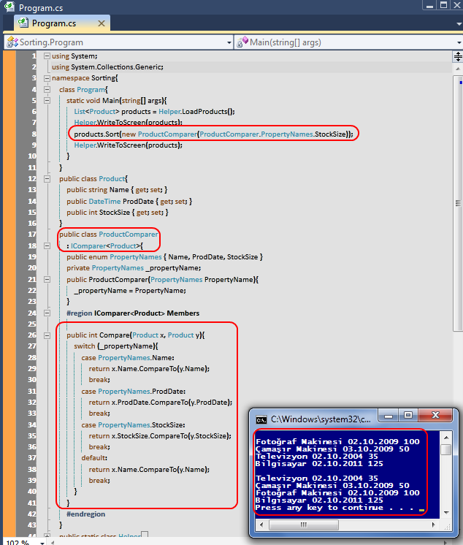The height and width of the screenshot is (545, 463).
Task: Click the Program.cs file icon in title bar
Action: (9, 7)
